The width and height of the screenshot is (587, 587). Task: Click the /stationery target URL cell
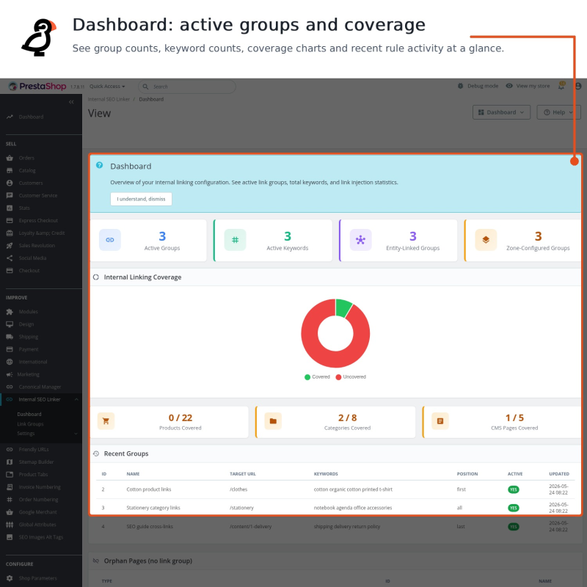(241, 508)
